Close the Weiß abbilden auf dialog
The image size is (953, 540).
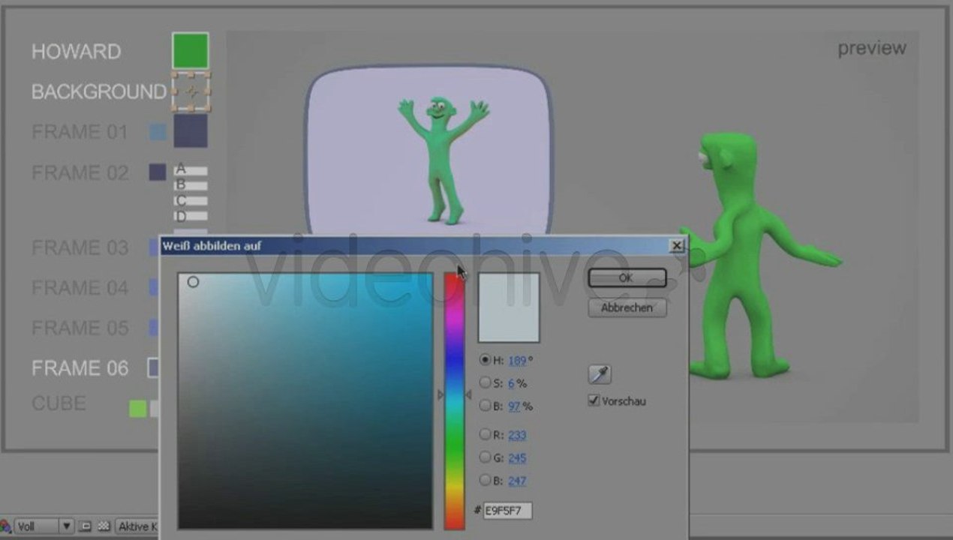point(677,245)
